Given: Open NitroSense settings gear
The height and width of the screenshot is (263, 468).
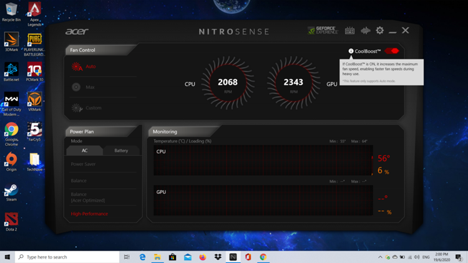Looking at the screenshot, I should tap(379, 31).
